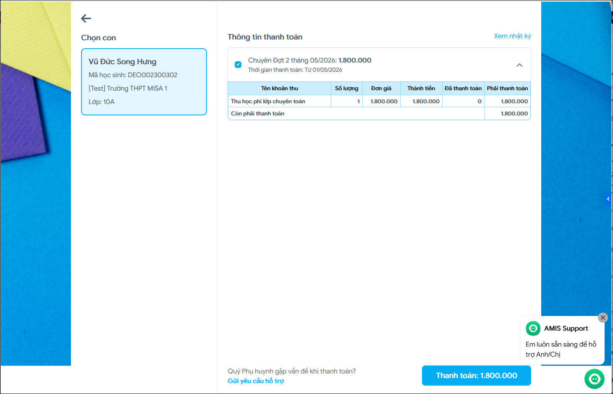The height and width of the screenshot is (394, 613).
Task: Click the Số lượng column header
Action: click(347, 89)
